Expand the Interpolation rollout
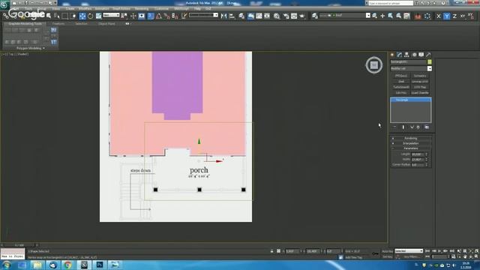Image resolution: width=480 pixels, height=270 pixels. tap(411, 143)
